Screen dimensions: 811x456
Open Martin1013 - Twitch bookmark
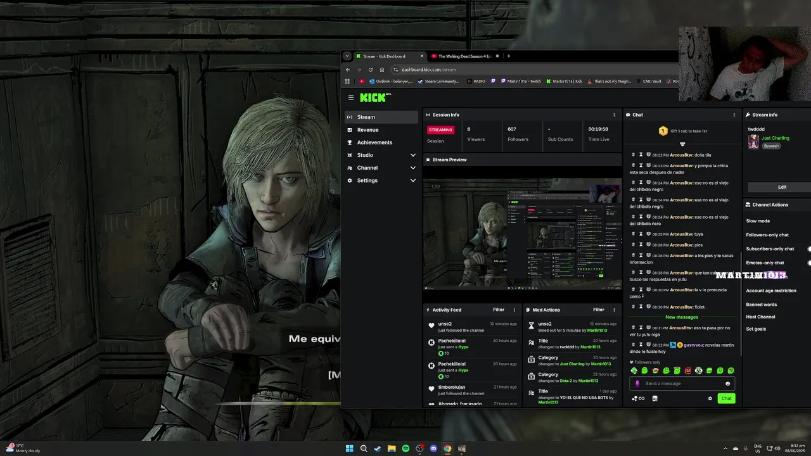pos(521,81)
